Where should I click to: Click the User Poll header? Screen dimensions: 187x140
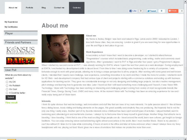pos(21,70)
